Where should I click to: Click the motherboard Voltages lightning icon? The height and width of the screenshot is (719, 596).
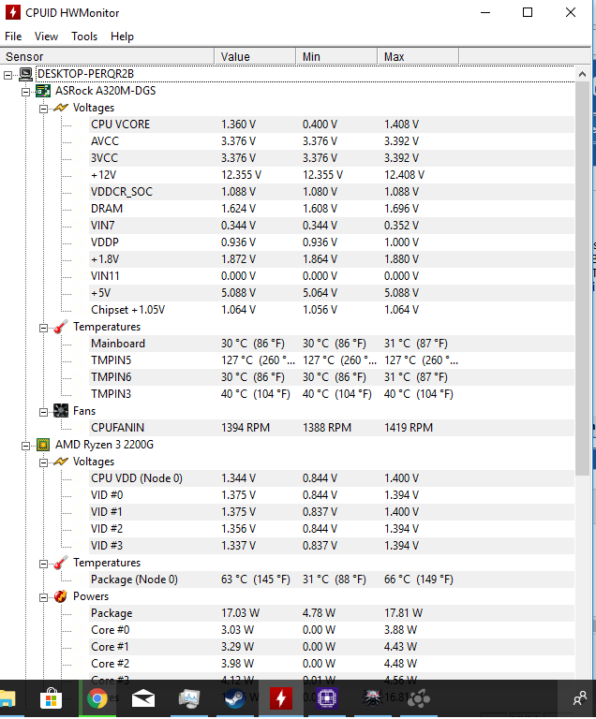tap(61, 108)
